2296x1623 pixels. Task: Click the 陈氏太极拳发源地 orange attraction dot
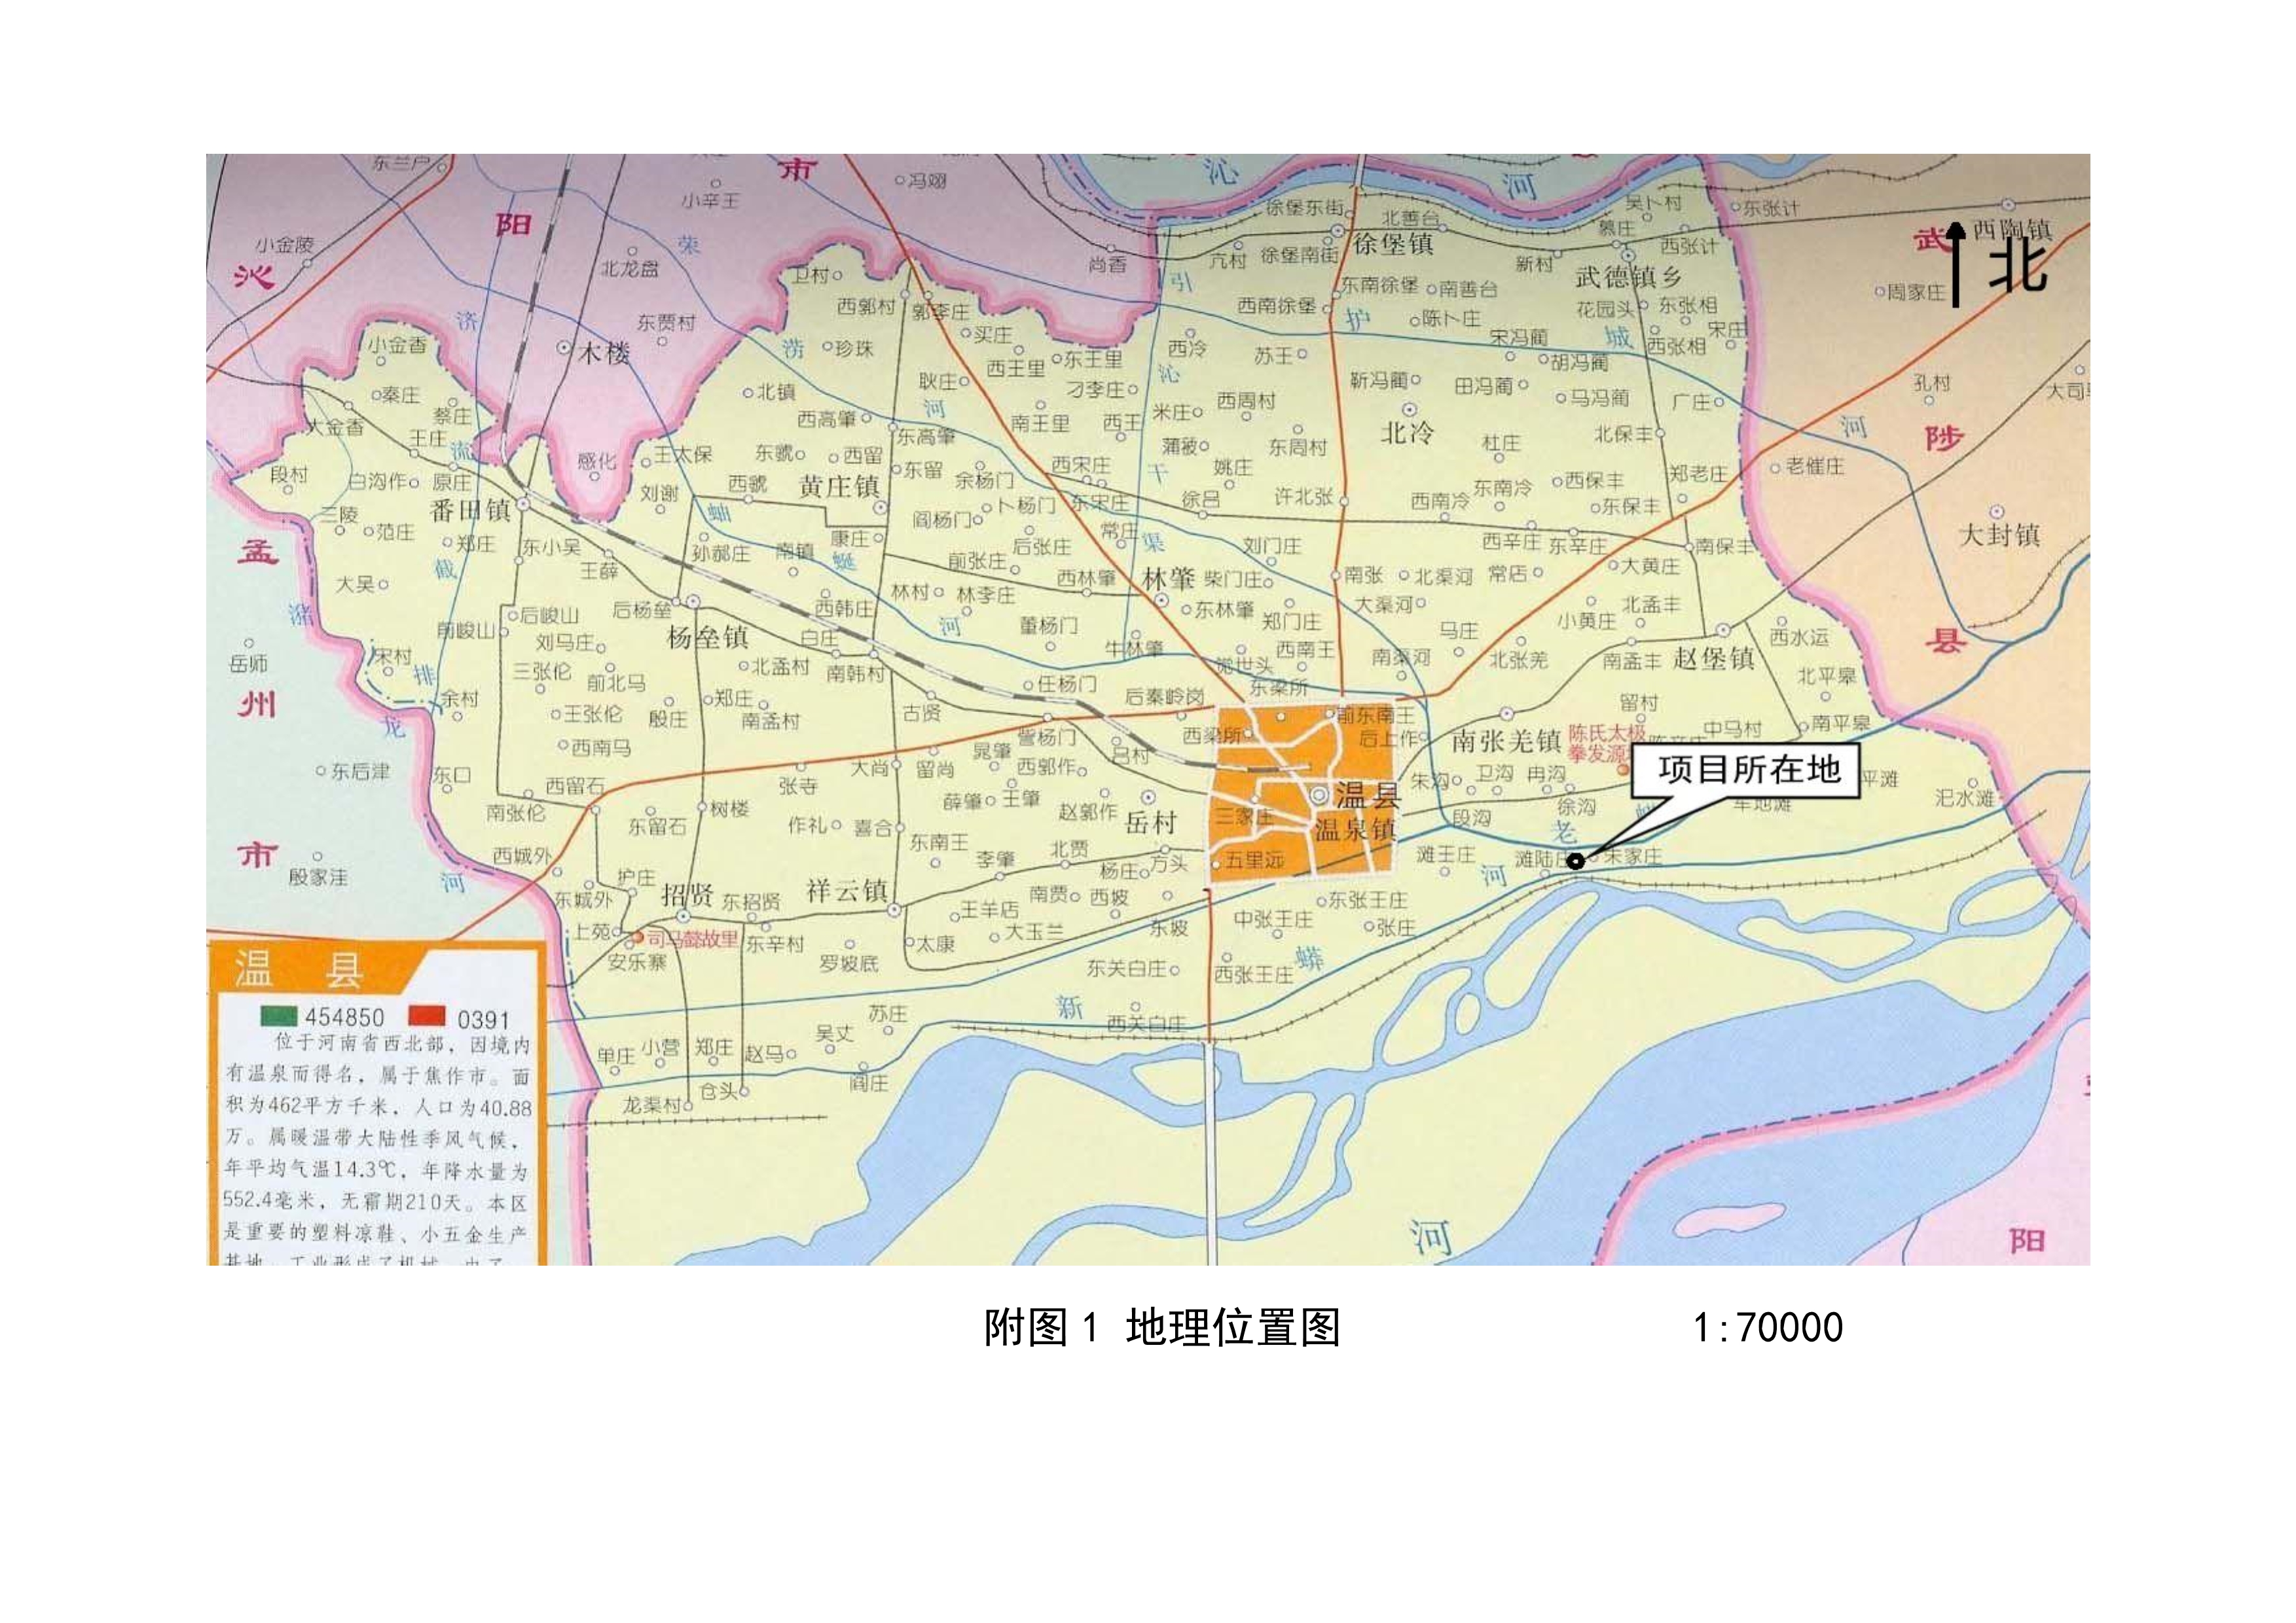pos(1623,770)
